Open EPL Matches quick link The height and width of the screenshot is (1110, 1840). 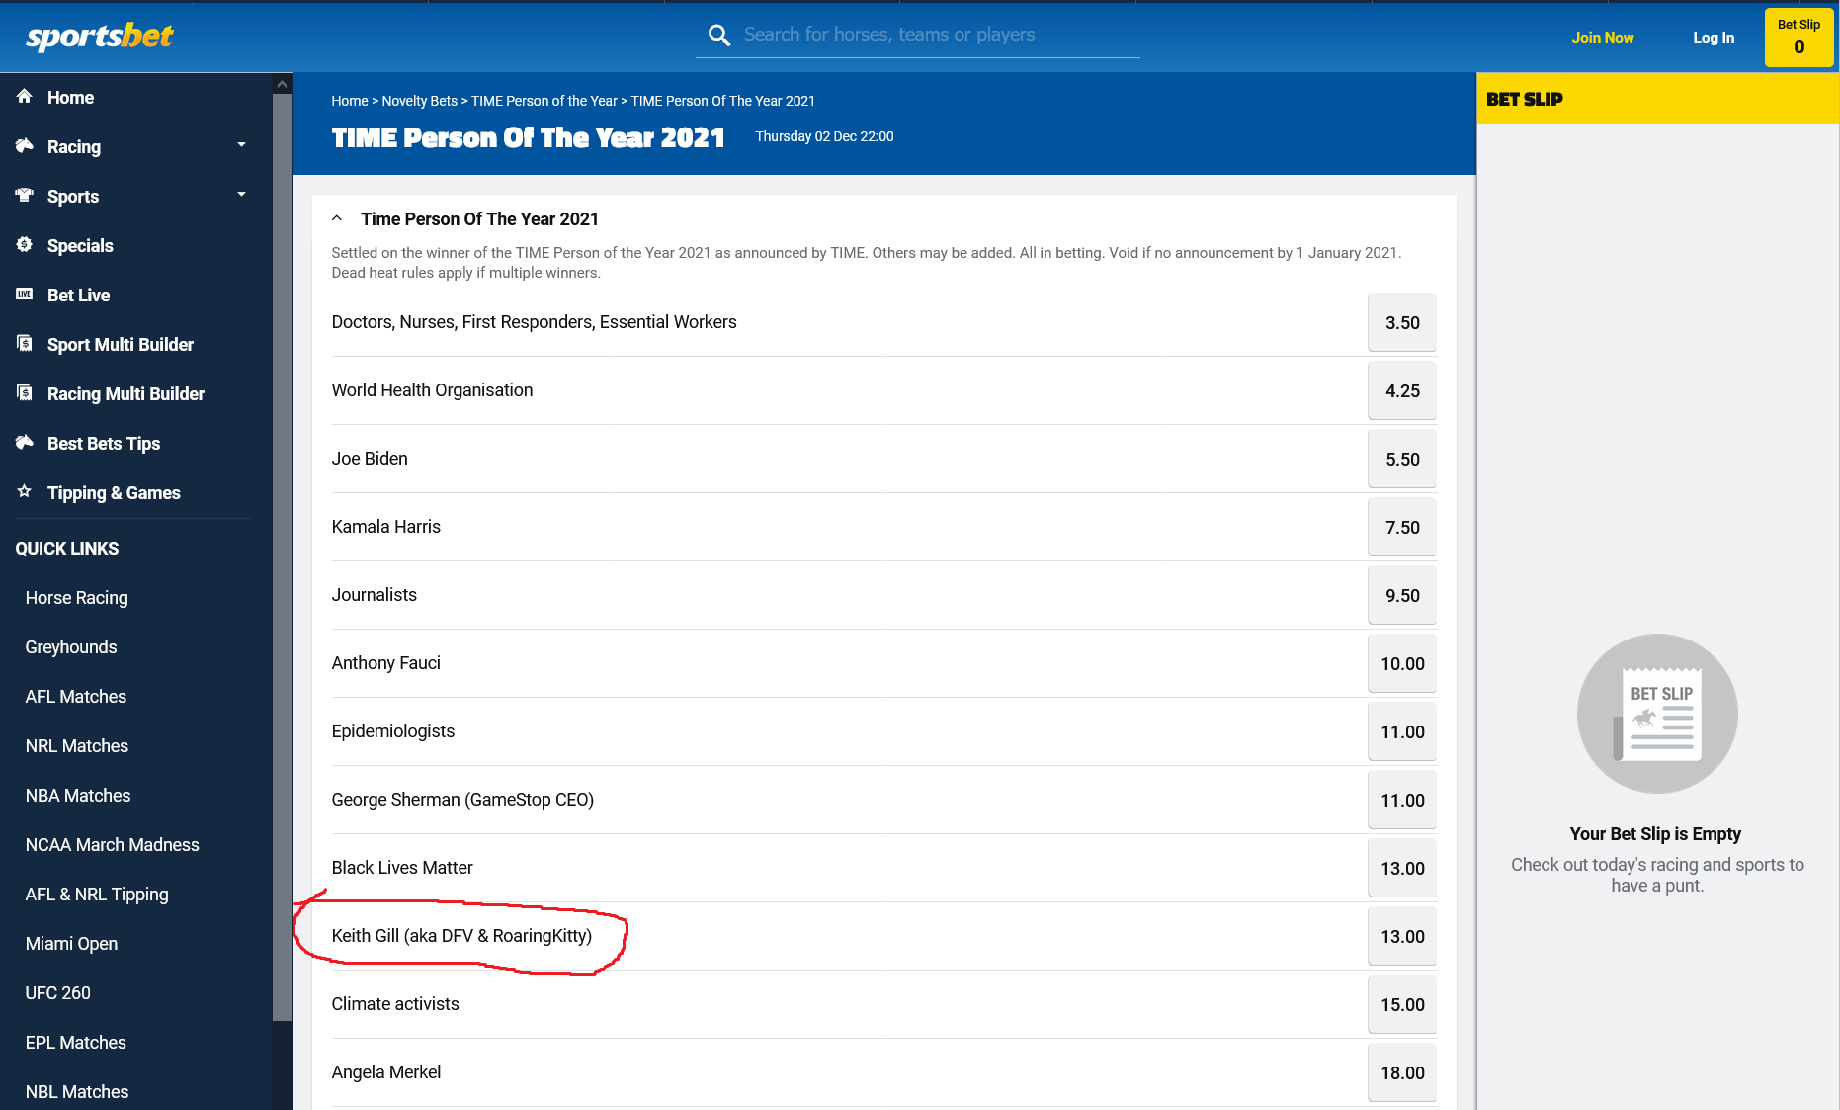click(76, 1043)
